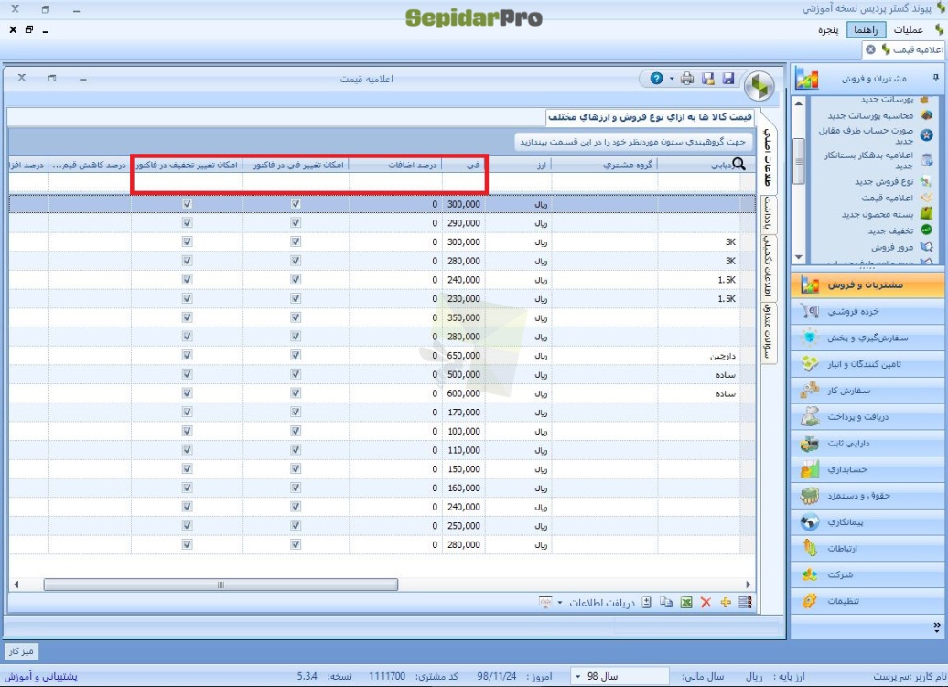Pin the مشتریان و فروش navigation panel

pos(935,78)
